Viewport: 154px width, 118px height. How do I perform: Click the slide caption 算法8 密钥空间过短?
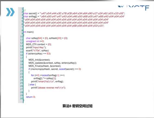pos(78,106)
